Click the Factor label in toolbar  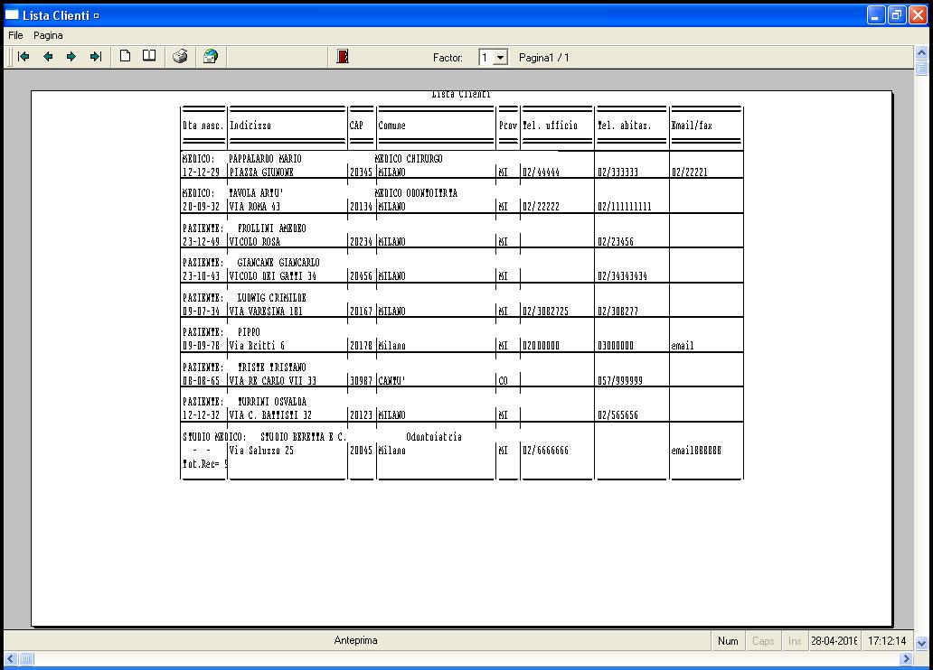click(x=448, y=58)
